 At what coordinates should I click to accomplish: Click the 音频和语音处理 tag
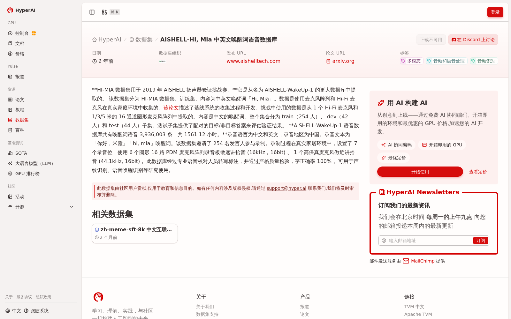pyautogui.click(x=447, y=61)
